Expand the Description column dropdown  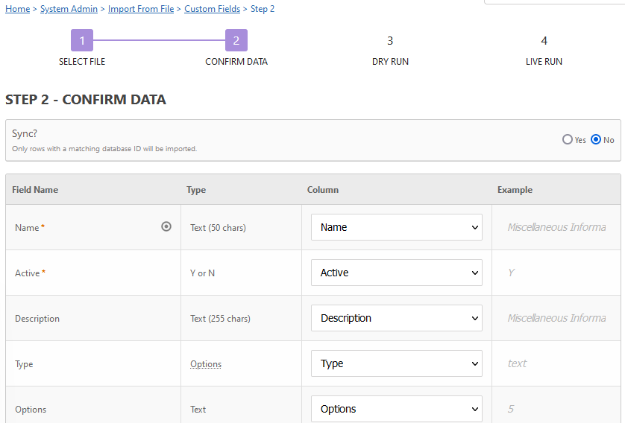click(x=397, y=318)
